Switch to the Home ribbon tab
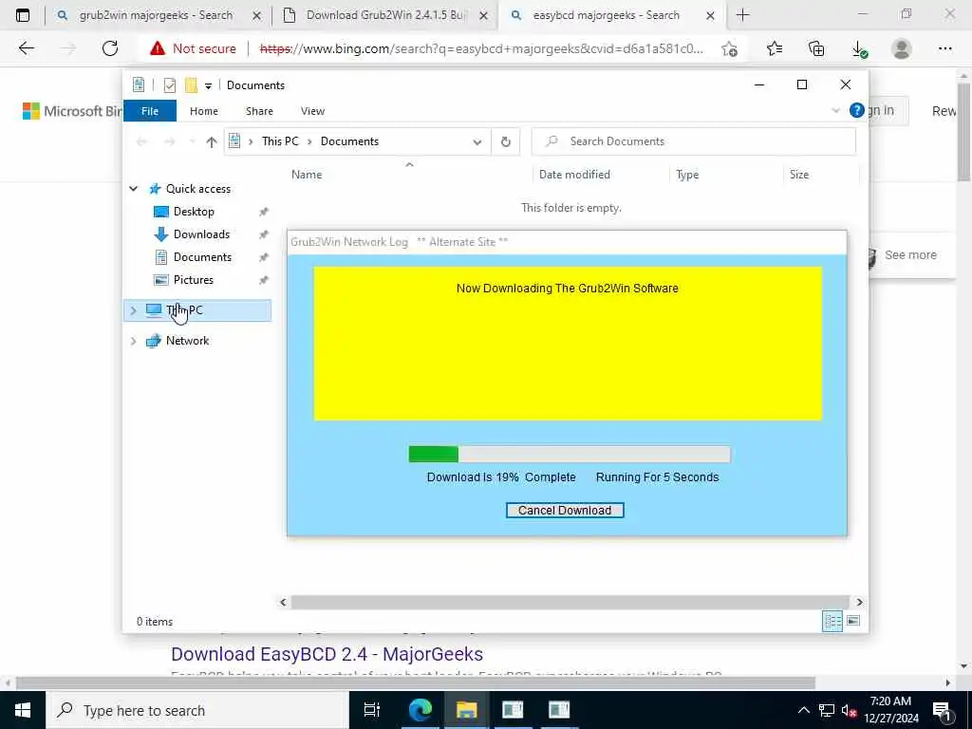Viewport: 972px width, 729px height. click(x=204, y=111)
